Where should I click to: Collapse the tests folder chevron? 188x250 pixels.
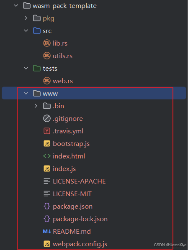[x=26, y=69]
